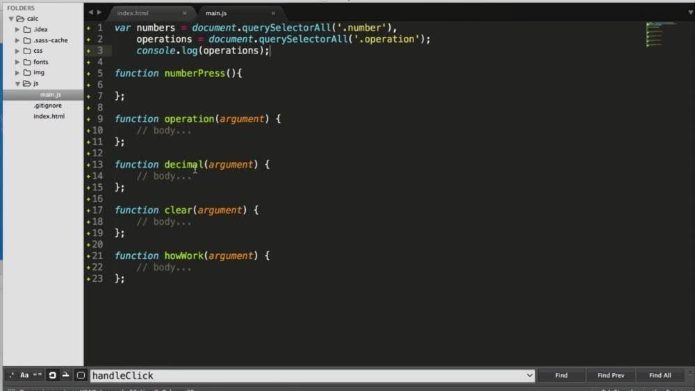Click the // body... comment on line 22
The image size is (695, 391).
click(x=164, y=267)
